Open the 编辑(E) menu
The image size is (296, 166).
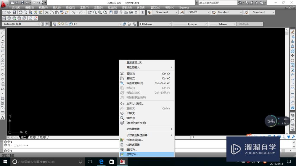(x=29, y=8)
